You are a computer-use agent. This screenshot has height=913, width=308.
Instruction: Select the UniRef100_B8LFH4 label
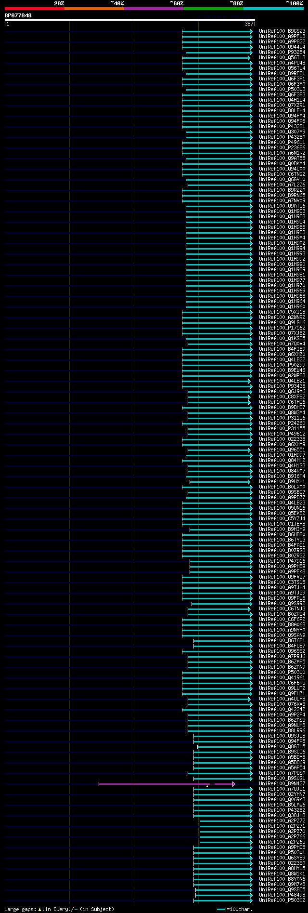[x=282, y=110]
